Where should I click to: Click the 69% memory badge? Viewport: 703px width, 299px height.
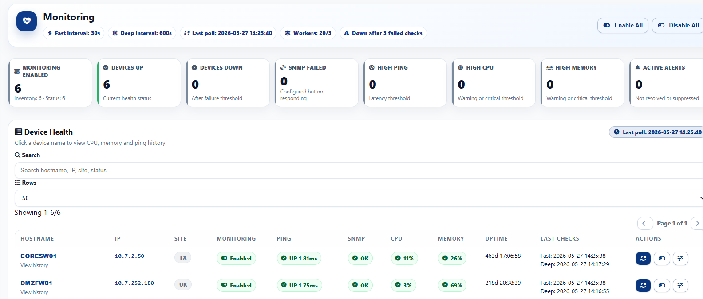coord(452,285)
